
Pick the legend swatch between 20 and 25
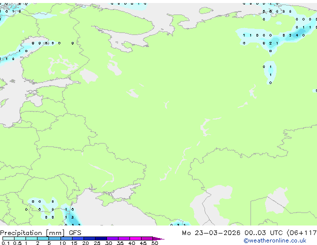click(x=89, y=238)
